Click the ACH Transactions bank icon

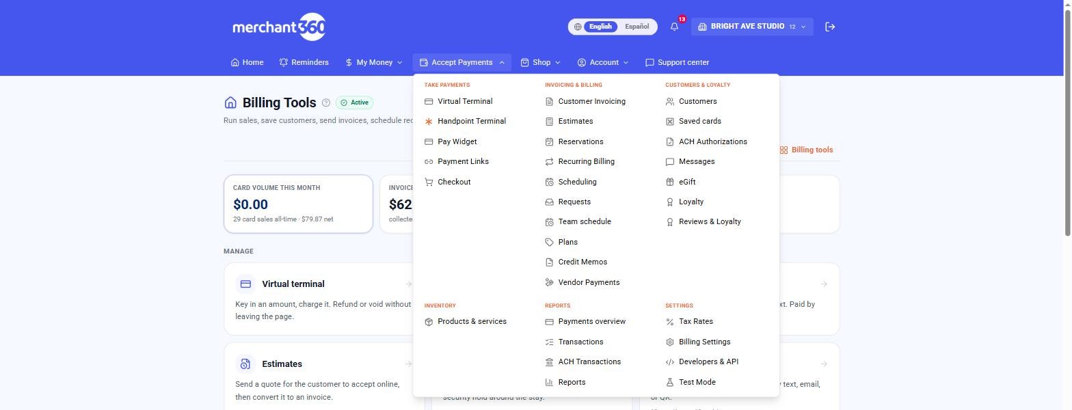(x=549, y=362)
